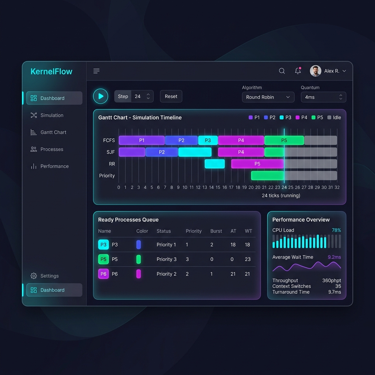Click the Processes people icon
The image size is (375, 375).
34,149
